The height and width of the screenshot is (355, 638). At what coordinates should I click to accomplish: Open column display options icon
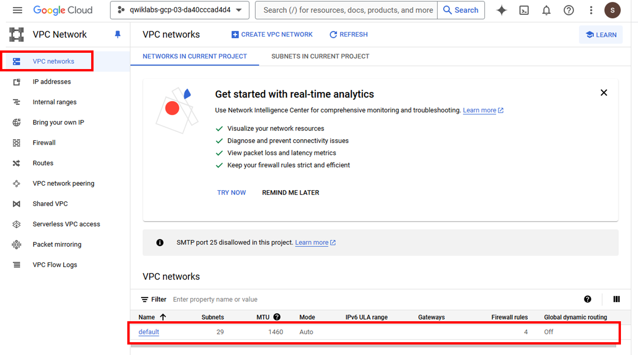tap(616, 299)
